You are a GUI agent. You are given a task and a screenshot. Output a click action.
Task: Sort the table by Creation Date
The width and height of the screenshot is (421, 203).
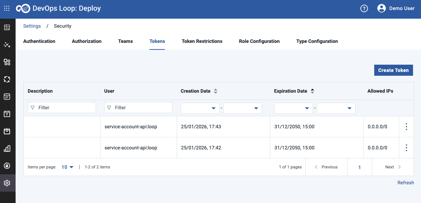216,91
